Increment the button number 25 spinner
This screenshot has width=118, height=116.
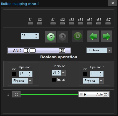coord(36,35)
